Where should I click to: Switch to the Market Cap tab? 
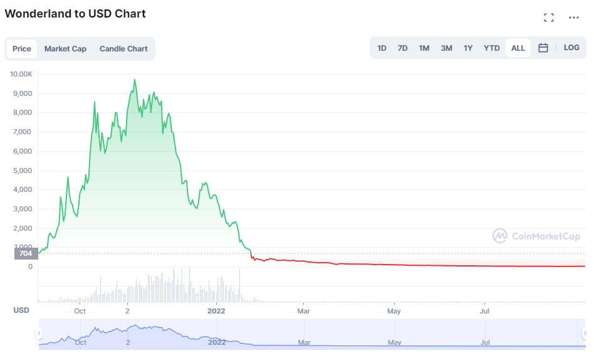[x=65, y=48]
